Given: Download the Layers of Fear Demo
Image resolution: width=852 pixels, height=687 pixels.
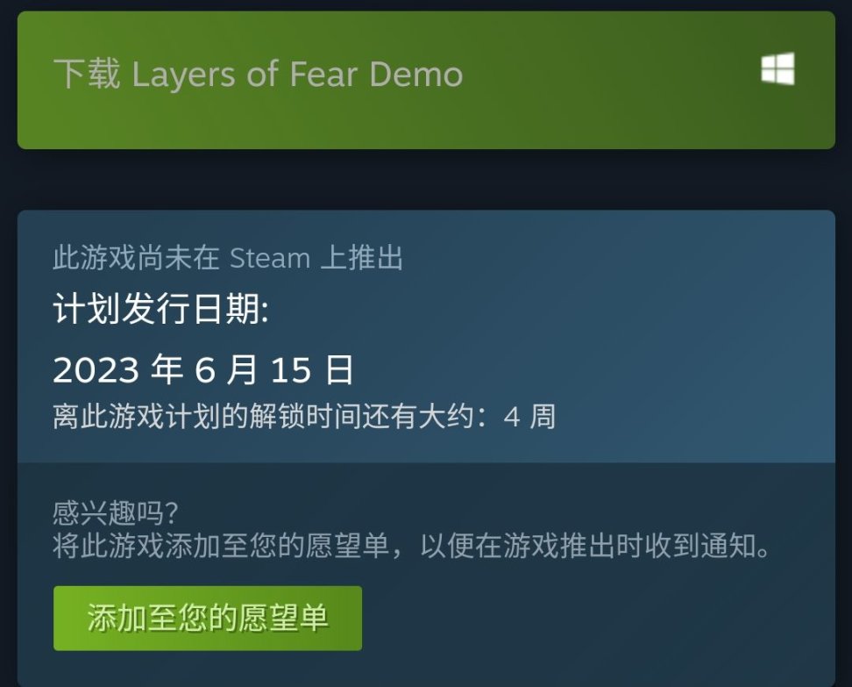Looking at the screenshot, I should (x=426, y=80).
